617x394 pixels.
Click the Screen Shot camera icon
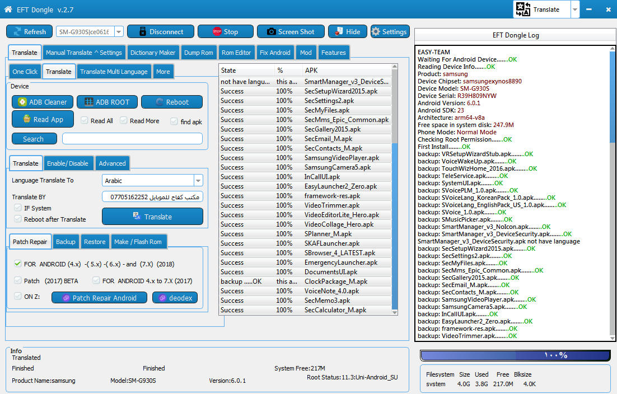coord(271,31)
